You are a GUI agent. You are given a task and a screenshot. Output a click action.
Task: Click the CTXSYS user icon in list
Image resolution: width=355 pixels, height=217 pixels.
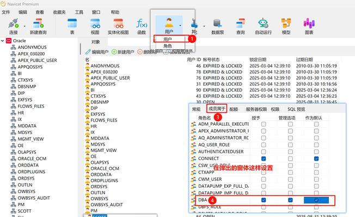pos(88,96)
